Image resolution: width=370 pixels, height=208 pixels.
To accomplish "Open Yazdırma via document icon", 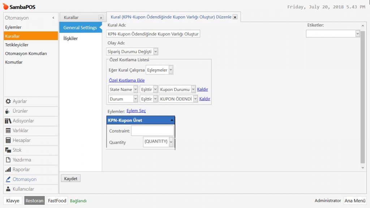I will point(8,160).
